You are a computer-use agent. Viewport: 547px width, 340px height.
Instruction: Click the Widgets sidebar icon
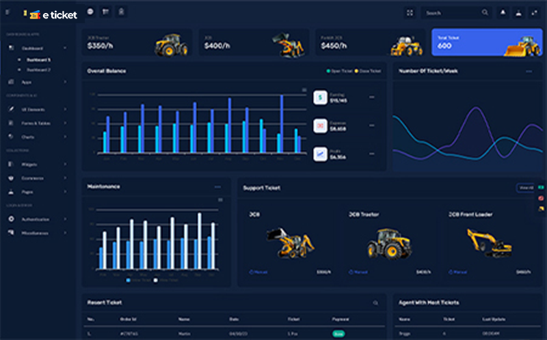(11, 164)
